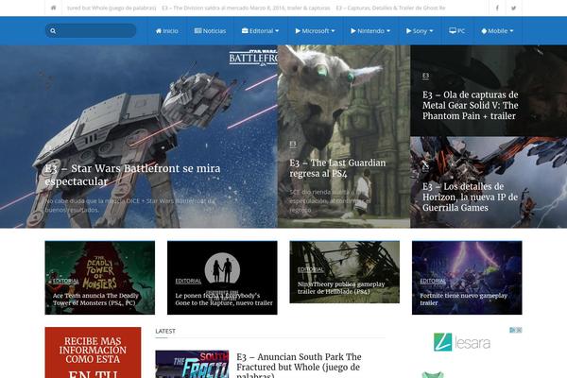Focus the blue search input field
Screen dimensions: 567x378
(91, 31)
